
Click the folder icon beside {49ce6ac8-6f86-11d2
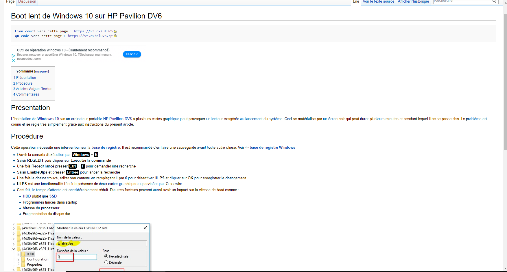tap(19, 228)
